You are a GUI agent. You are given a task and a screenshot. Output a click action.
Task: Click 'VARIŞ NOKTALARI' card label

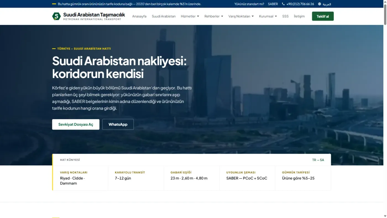coord(74,172)
